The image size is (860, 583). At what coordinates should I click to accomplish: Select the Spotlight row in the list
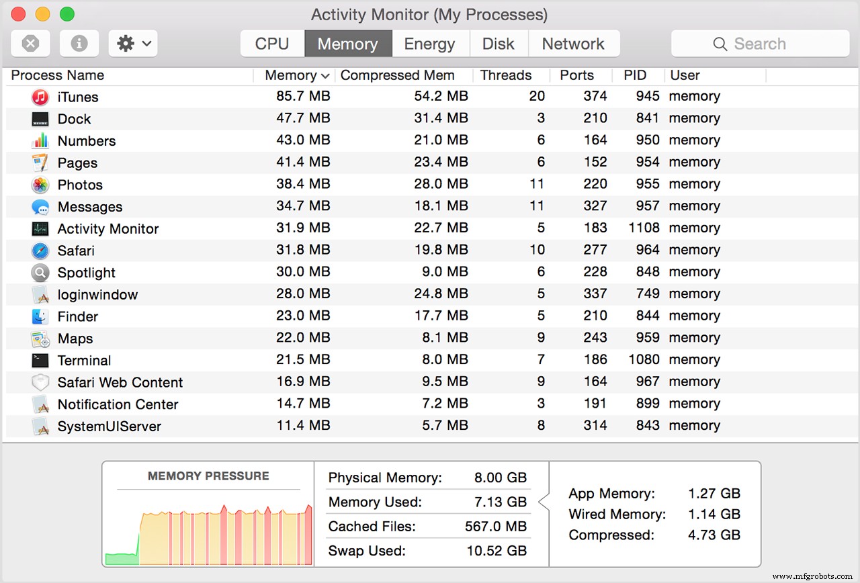click(x=86, y=272)
